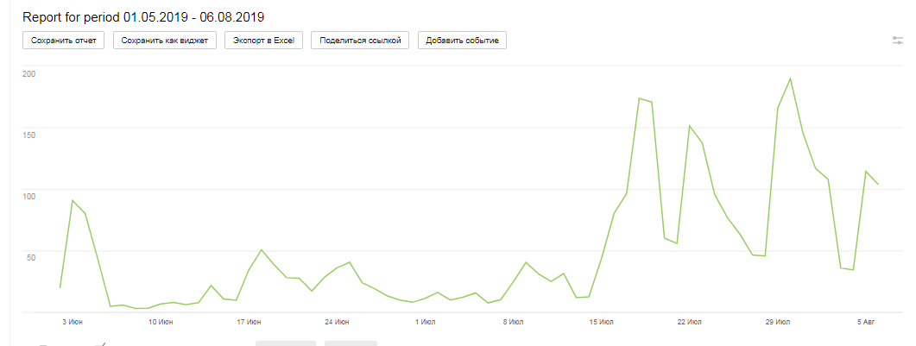This screenshot has height=346, width=916.
Task: Open the chart settings sliders icon
Action: coord(898,41)
